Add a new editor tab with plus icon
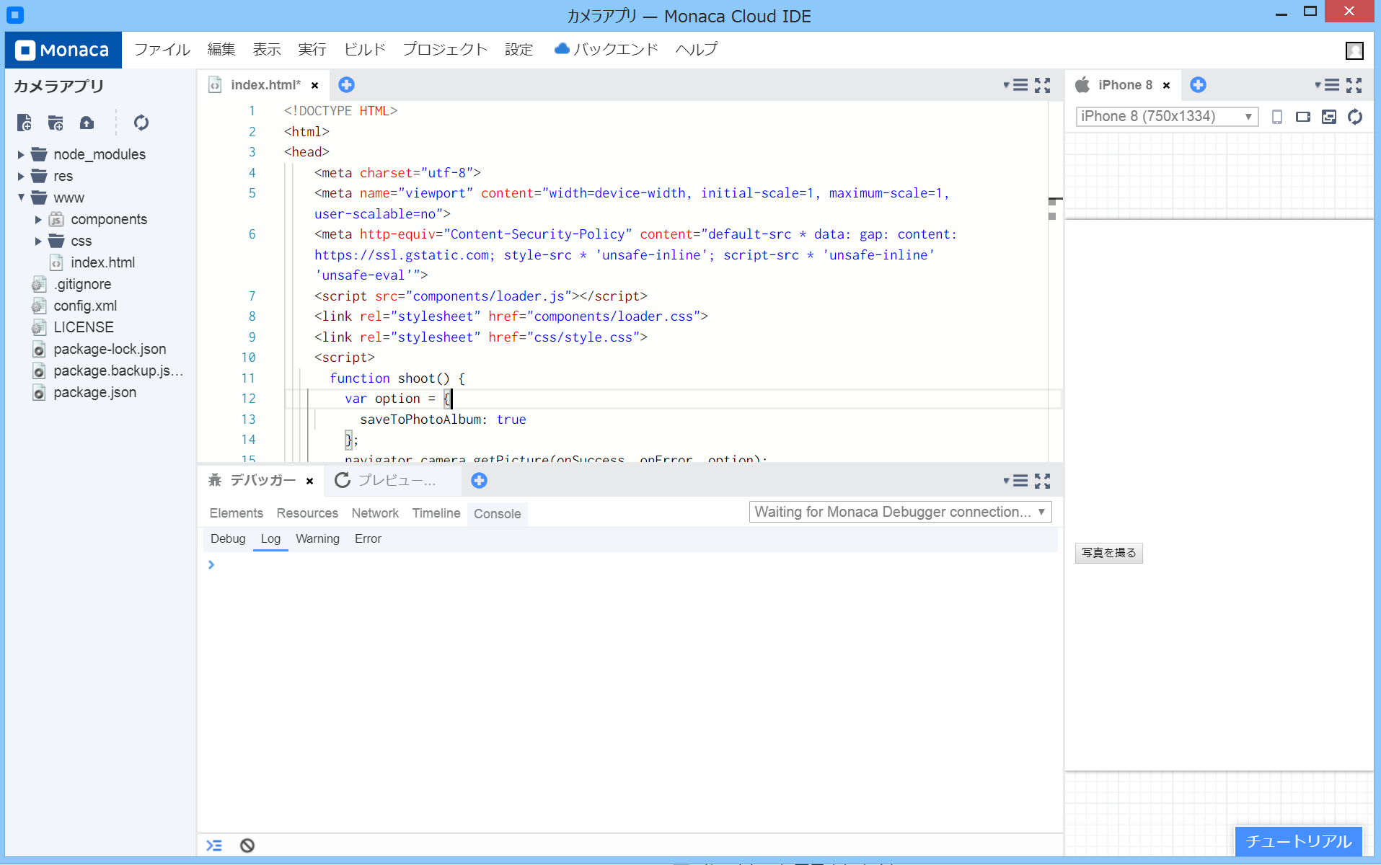This screenshot has width=1381, height=865. (x=346, y=85)
